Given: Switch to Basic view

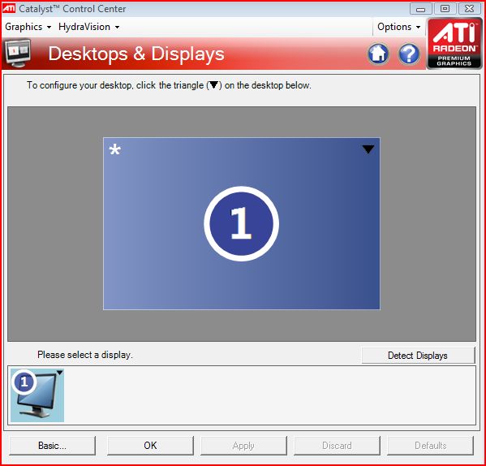Looking at the screenshot, I should (53, 446).
